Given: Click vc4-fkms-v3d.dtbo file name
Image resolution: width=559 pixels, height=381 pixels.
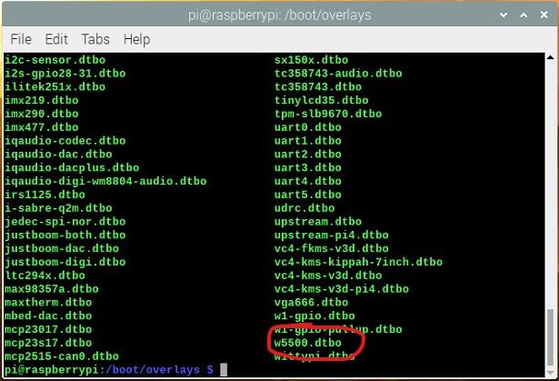Looking at the screenshot, I should 332,248.
